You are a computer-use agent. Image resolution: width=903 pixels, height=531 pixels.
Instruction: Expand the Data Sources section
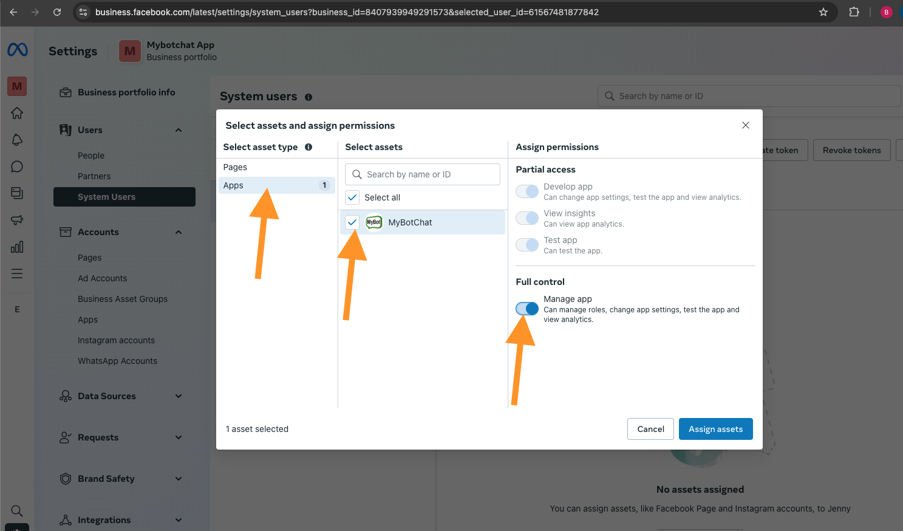179,396
